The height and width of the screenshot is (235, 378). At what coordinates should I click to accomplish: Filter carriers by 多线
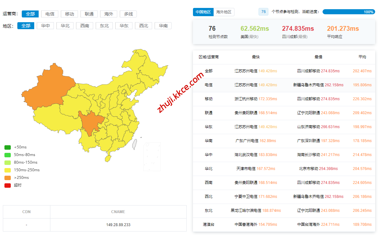click(128, 14)
